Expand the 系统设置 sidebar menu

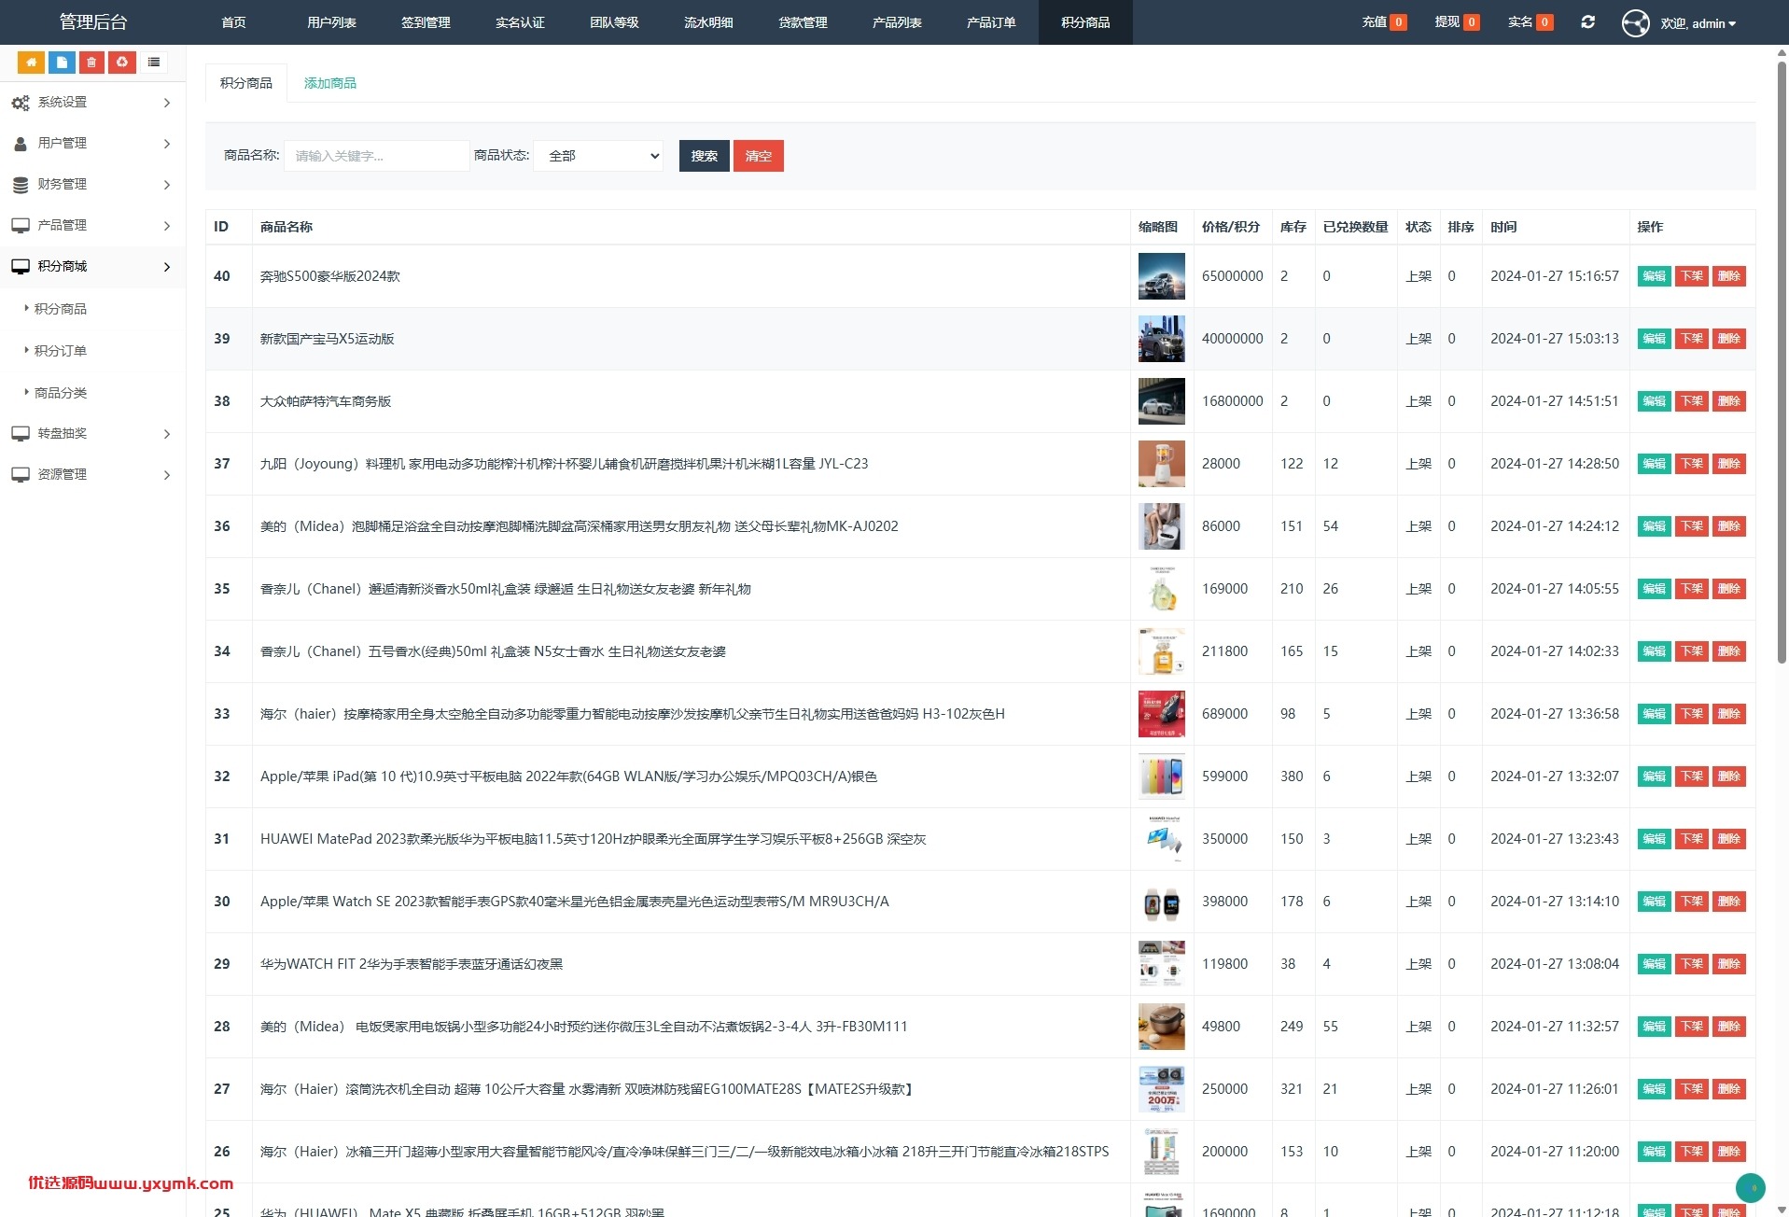(x=92, y=103)
